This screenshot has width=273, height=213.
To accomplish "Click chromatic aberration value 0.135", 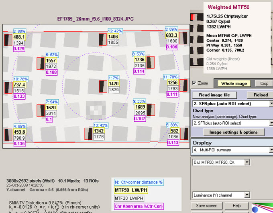I will 19,144.
